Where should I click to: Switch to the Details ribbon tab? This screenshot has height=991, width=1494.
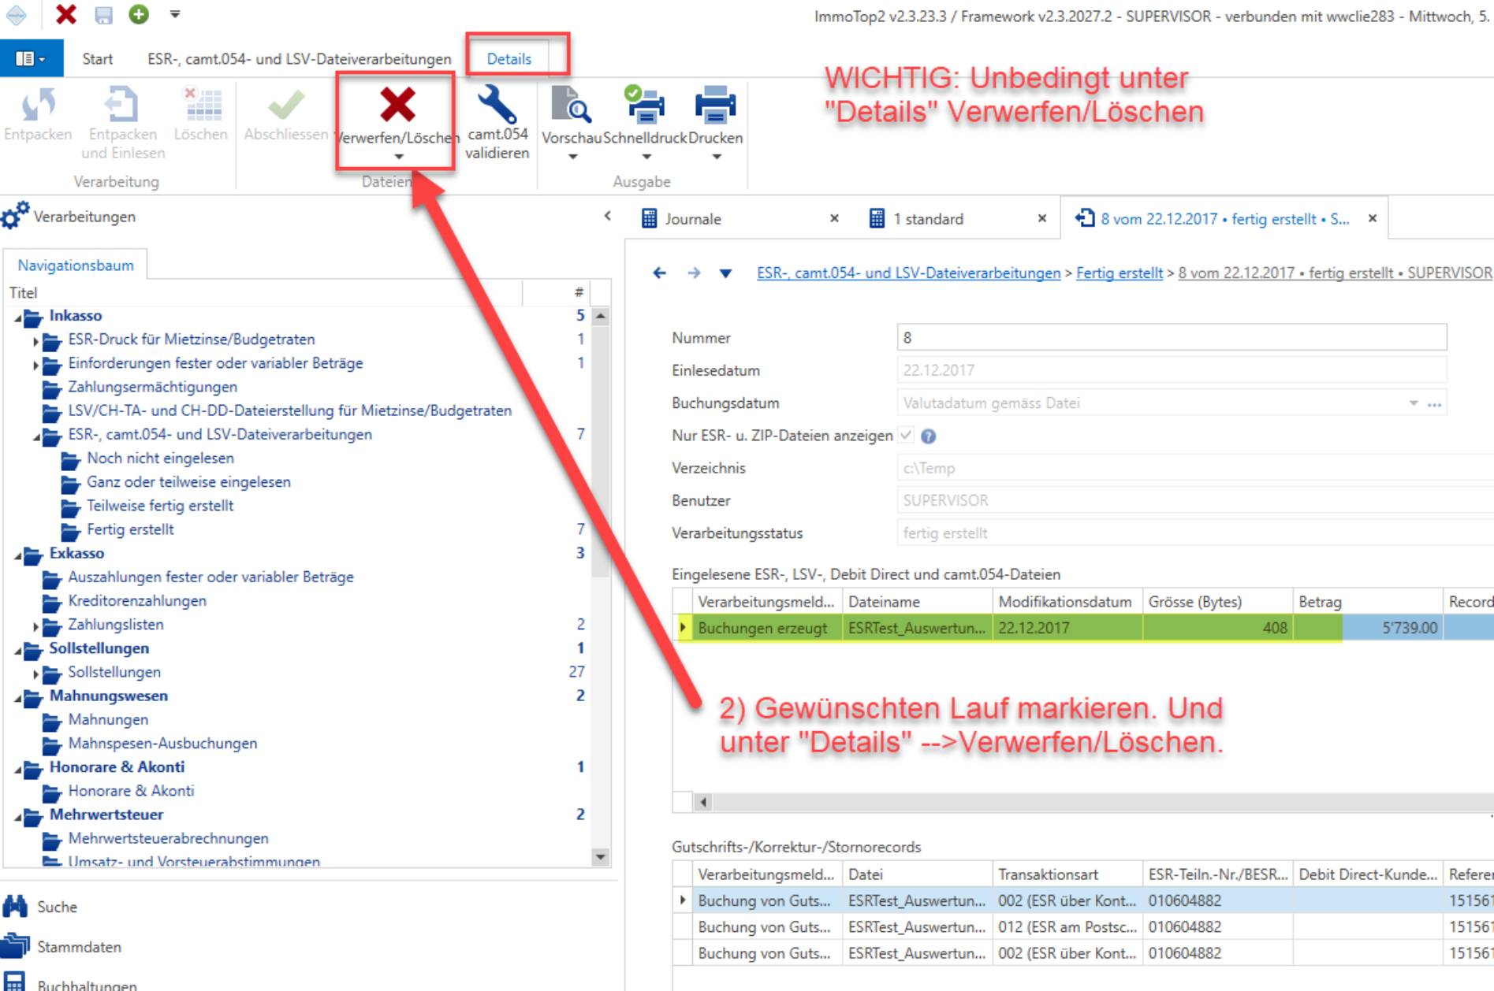[x=509, y=59]
